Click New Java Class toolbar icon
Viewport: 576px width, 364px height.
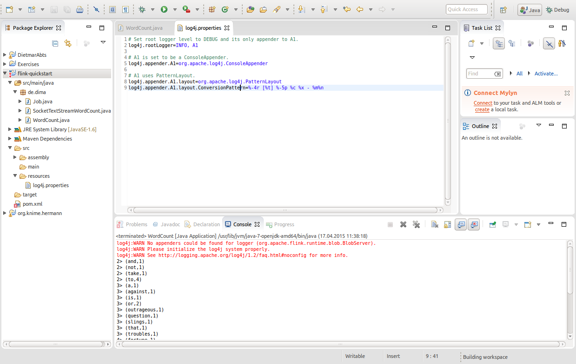[225, 9]
